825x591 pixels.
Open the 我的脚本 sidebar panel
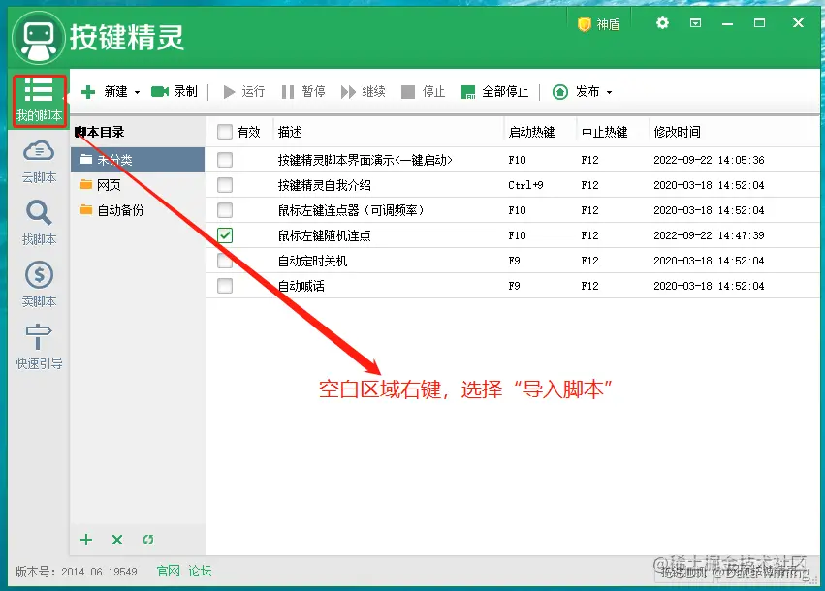pyautogui.click(x=39, y=100)
